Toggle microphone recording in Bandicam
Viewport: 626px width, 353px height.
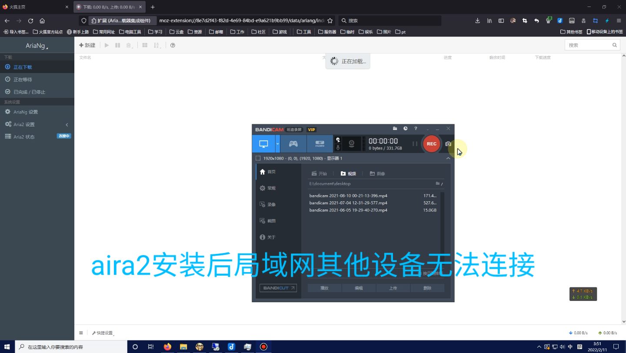(x=338, y=148)
